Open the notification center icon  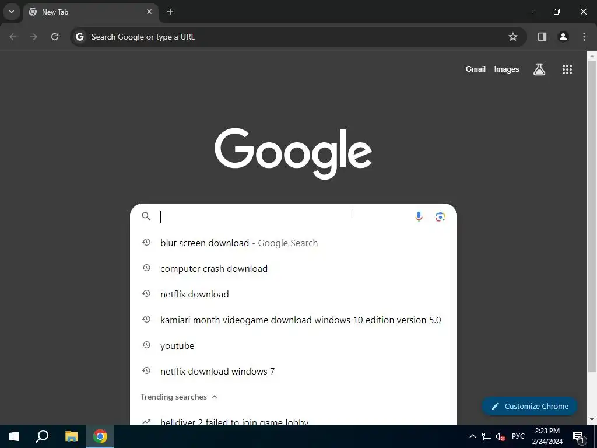[x=578, y=436]
